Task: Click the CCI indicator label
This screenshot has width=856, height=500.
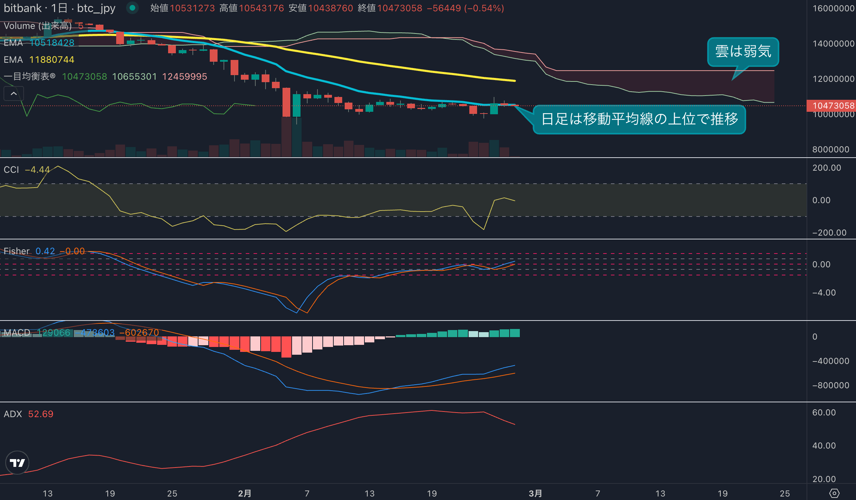Action: click(11, 170)
